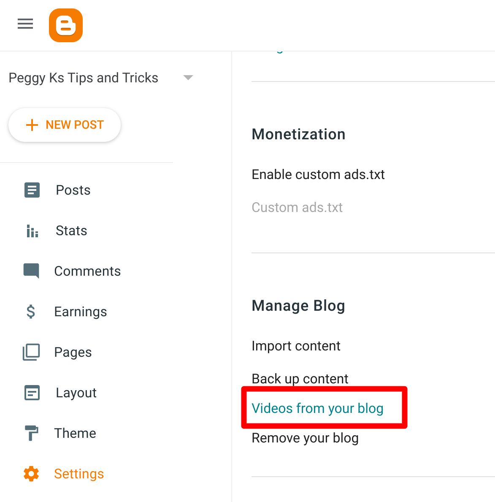The image size is (495, 502).
Task: Click the Custom ads.txt option
Action: tap(297, 207)
